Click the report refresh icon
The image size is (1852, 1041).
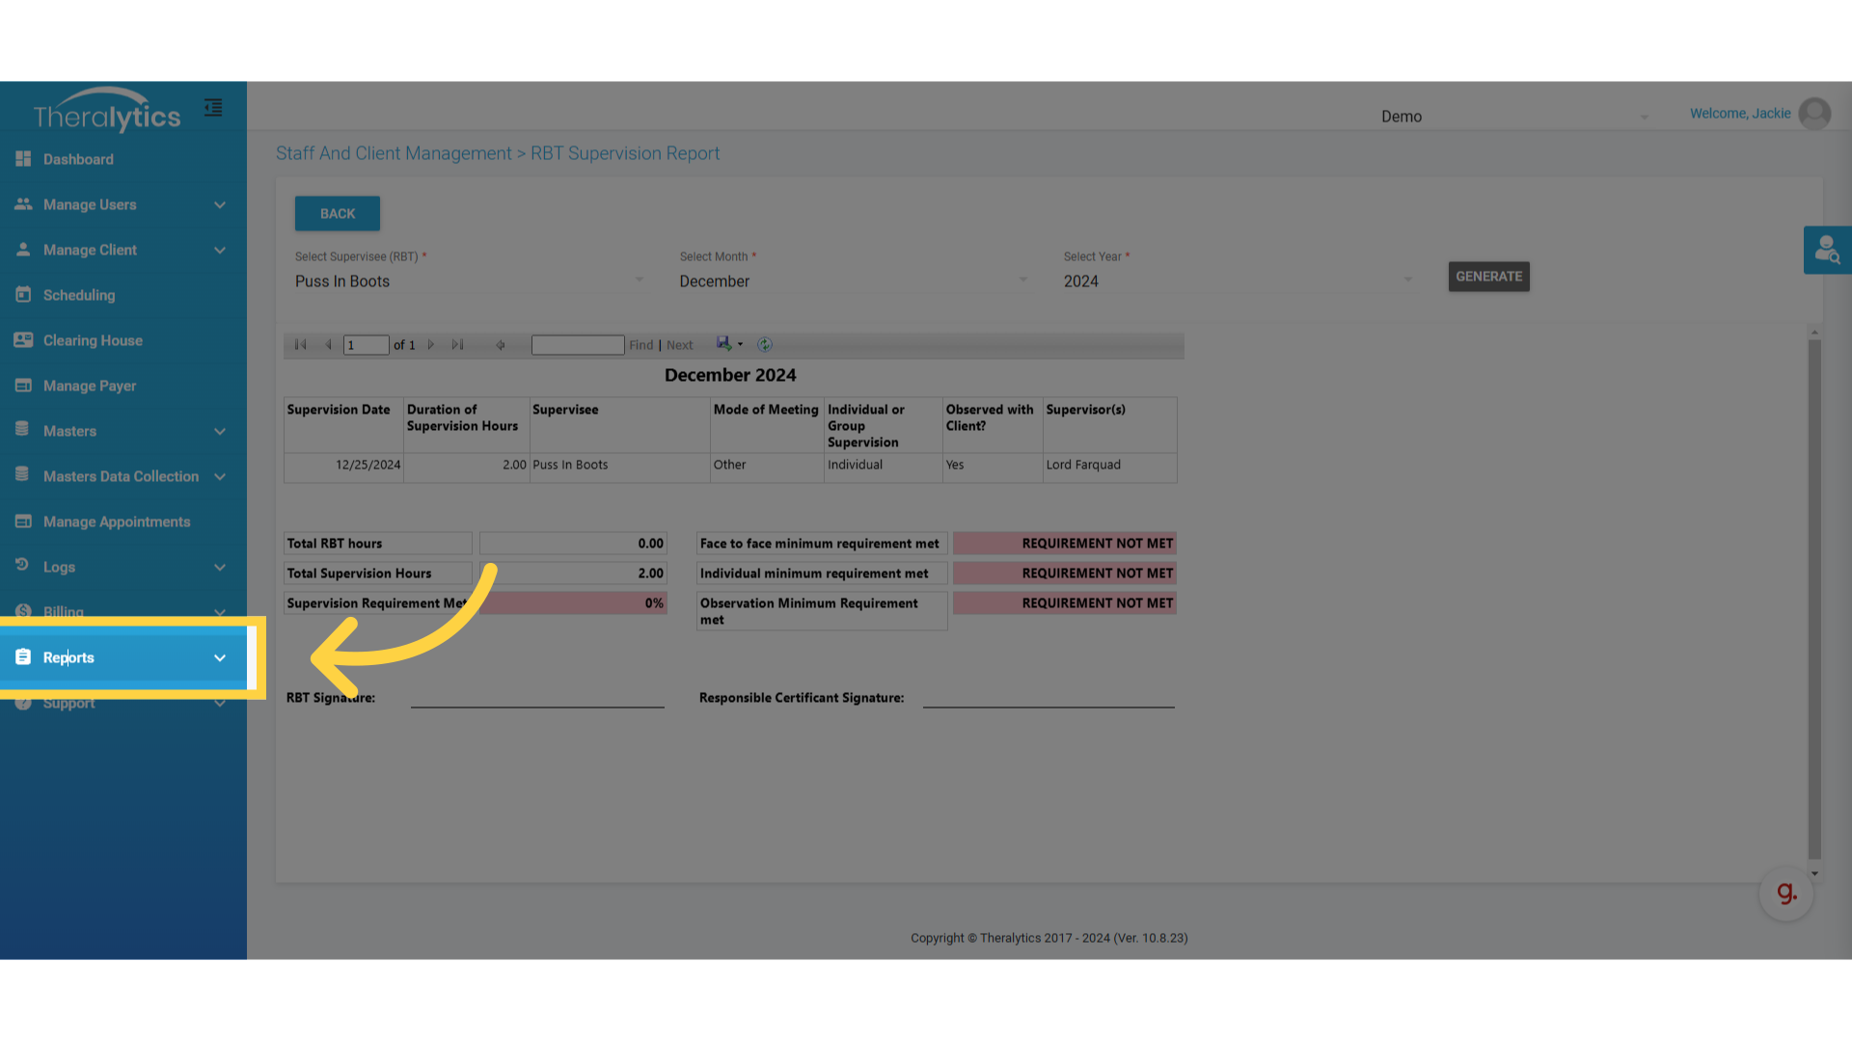coord(765,345)
